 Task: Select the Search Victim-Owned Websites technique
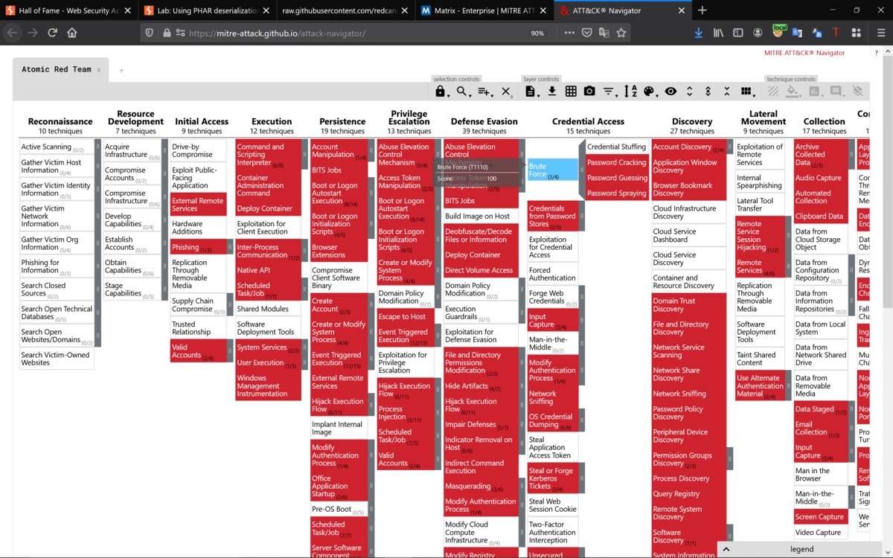pyautogui.click(x=57, y=359)
